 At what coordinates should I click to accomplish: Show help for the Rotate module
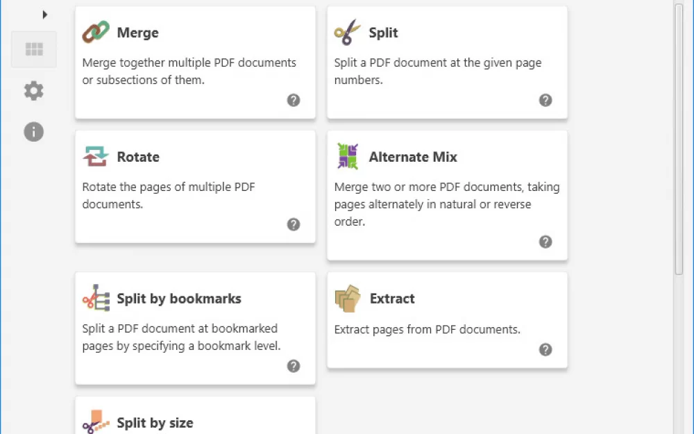pyautogui.click(x=294, y=224)
